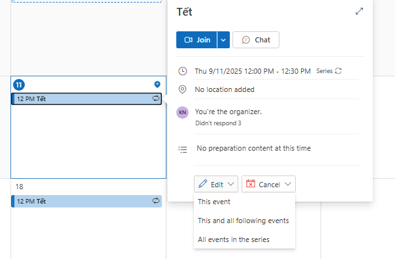Click the Tết event title

point(184,12)
